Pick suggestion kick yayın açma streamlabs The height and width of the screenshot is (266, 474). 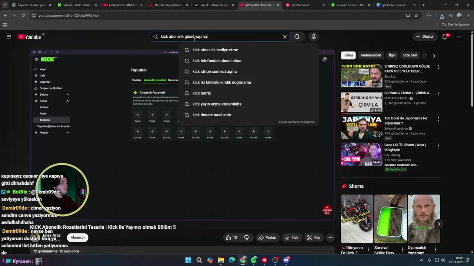[248, 104]
